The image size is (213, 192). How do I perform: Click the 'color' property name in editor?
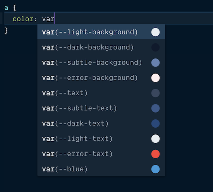tap(23, 19)
